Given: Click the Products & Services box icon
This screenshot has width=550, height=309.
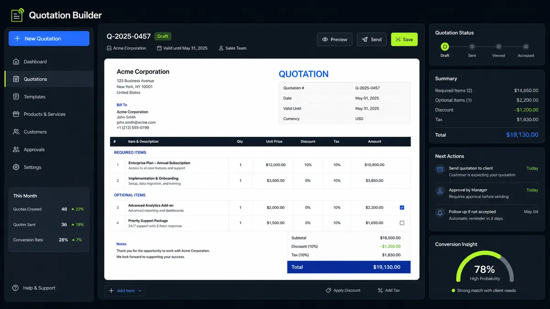Looking at the screenshot, I should click(x=16, y=114).
